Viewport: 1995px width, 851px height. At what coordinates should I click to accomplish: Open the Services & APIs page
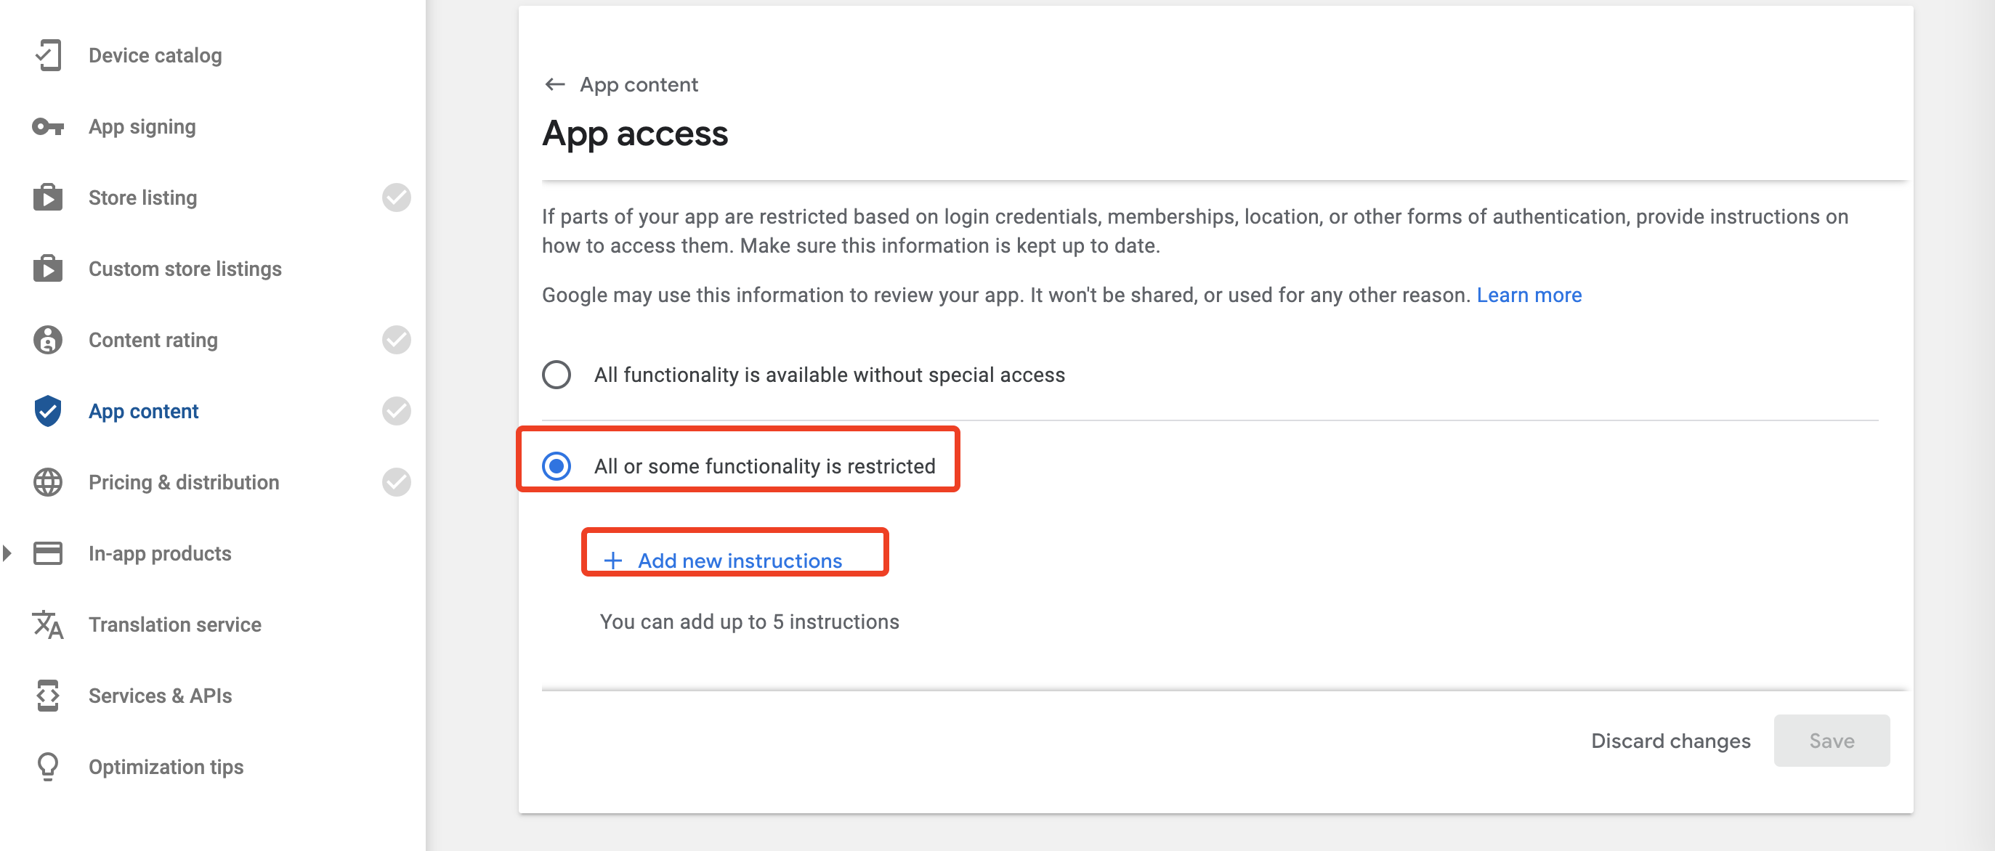click(x=161, y=696)
